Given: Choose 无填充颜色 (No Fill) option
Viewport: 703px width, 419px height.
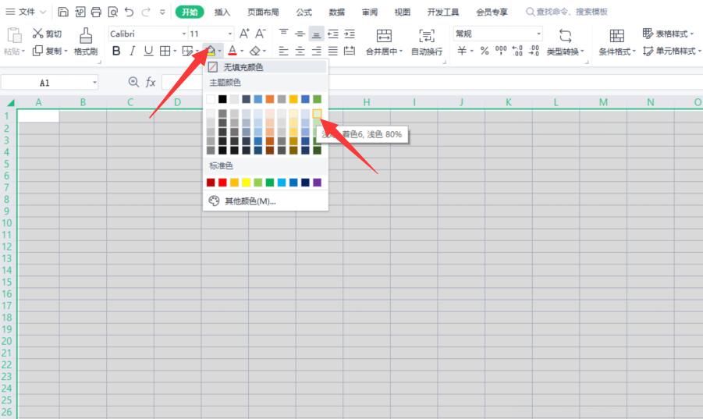Looking at the screenshot, I should click(243, 67).
